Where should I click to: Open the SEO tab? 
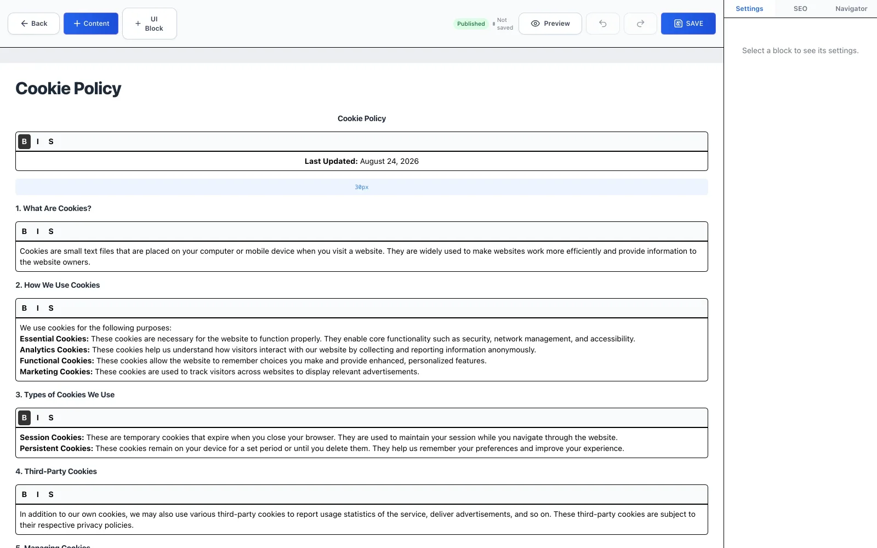coord(800,9)
